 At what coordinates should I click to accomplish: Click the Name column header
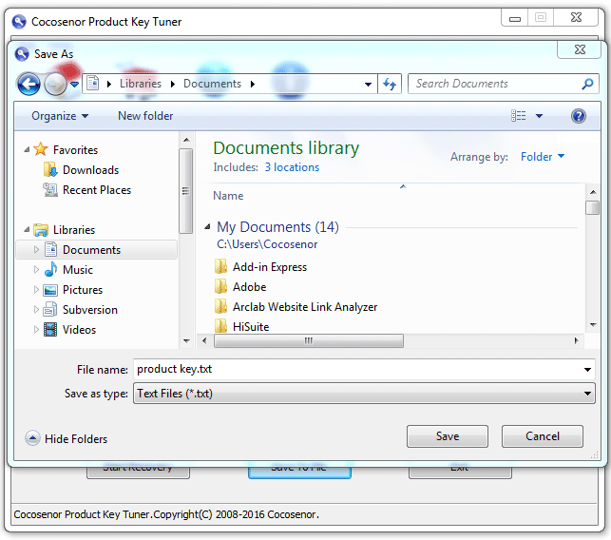(228, 196)
